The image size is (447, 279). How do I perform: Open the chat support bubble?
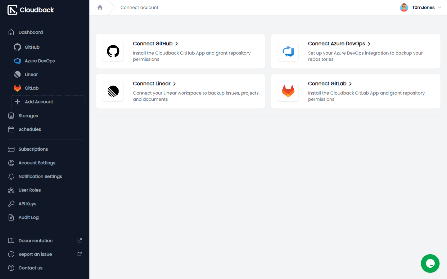(430, 263)
